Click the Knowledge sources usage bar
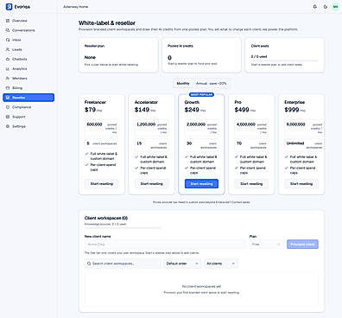The image size is (342, 318). coord(123,228)
